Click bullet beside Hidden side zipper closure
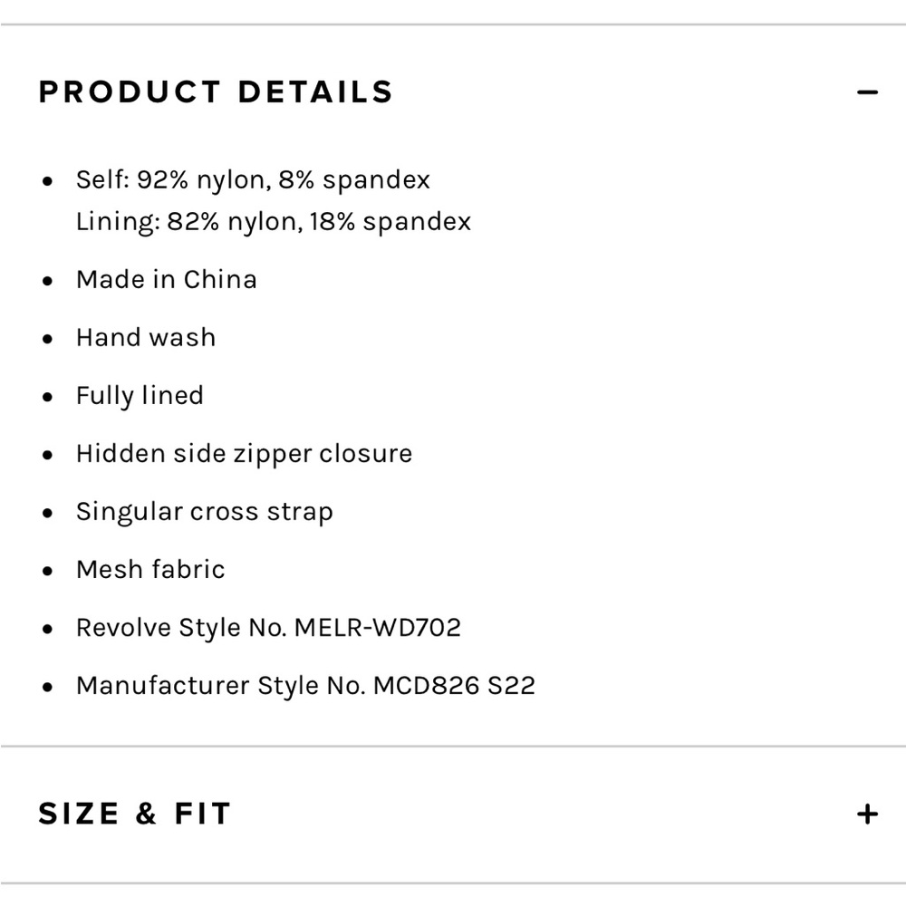 click(48, 455)
